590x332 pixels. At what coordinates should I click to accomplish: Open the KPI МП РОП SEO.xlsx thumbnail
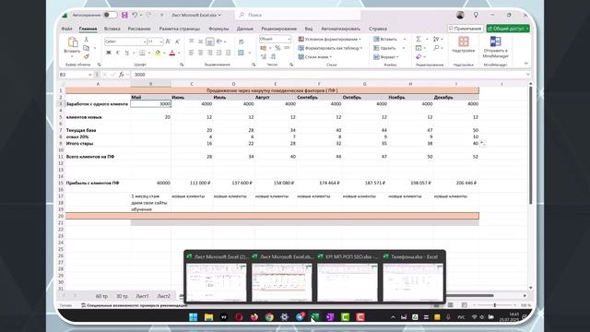348,278
